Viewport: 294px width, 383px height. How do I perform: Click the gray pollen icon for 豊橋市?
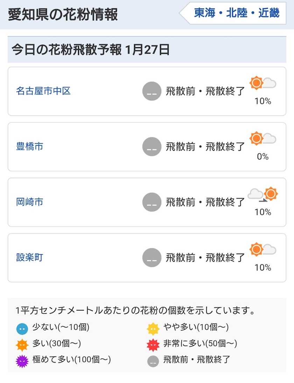click(152, 147)
